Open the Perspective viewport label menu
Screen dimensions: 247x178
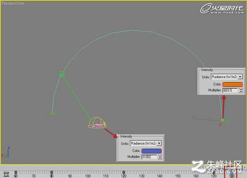click(x=13, y=3)
